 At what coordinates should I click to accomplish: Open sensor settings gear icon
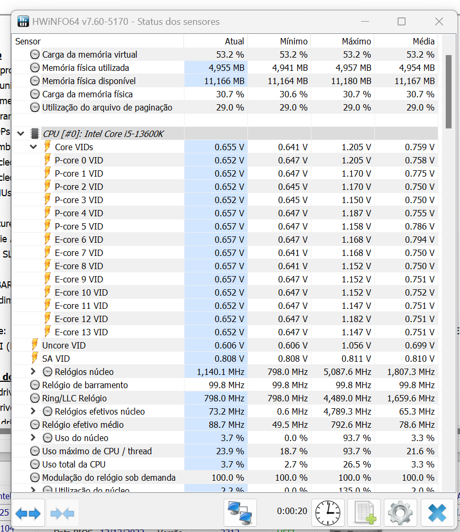pyautogui.click(x=400, y=512)
